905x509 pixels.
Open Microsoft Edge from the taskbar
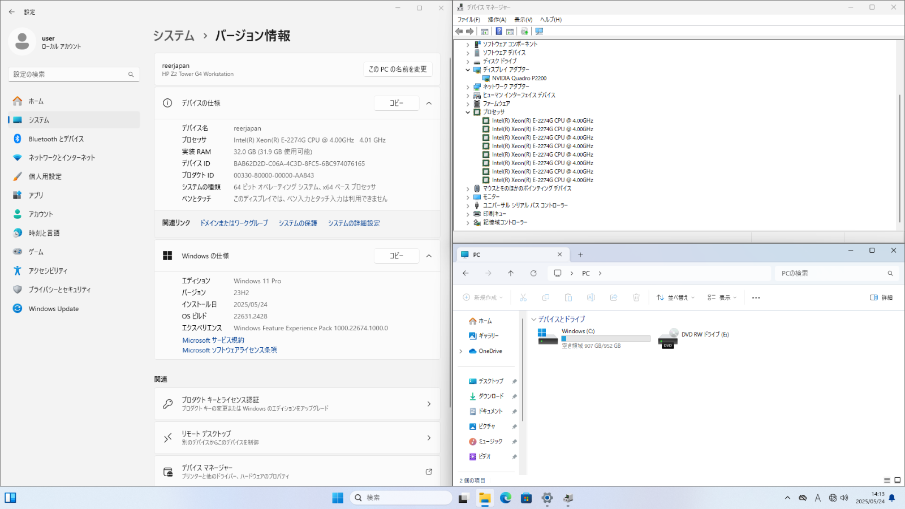point(506,498)
